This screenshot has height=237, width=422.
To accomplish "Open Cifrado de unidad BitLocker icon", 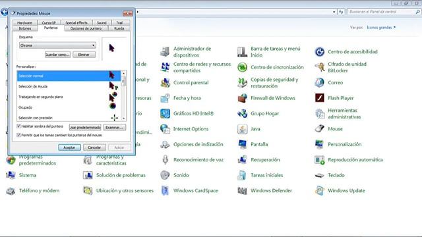I will (319, 67).
